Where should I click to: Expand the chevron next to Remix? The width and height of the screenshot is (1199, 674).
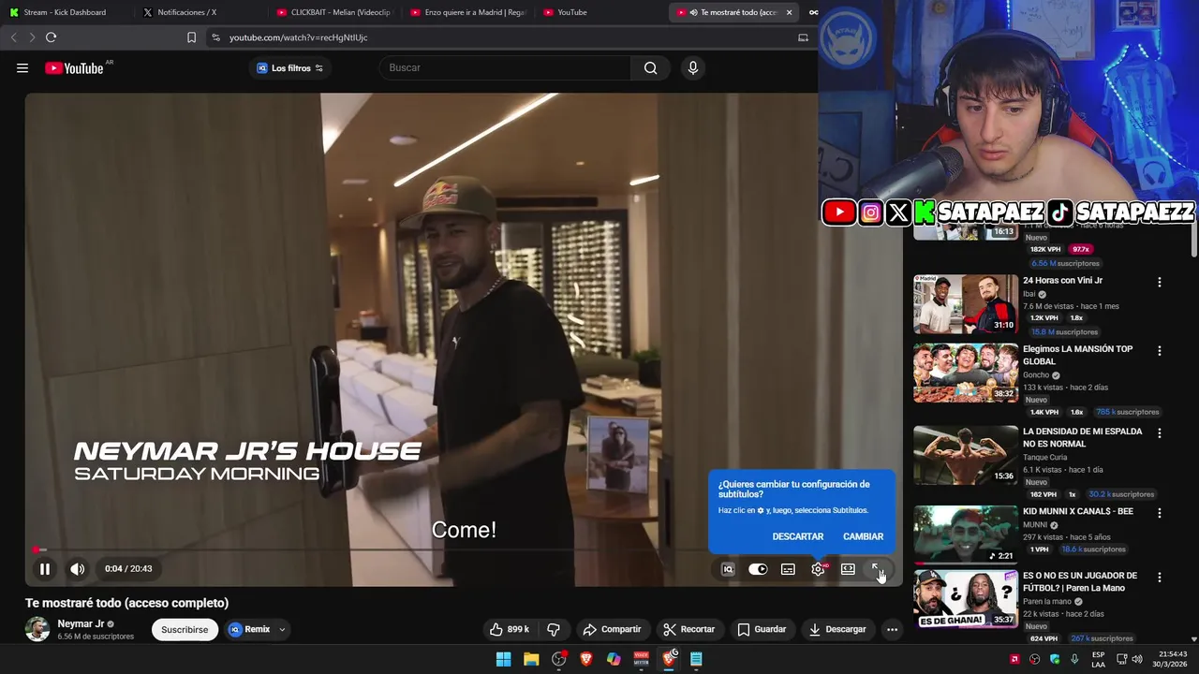coord(282,629)
